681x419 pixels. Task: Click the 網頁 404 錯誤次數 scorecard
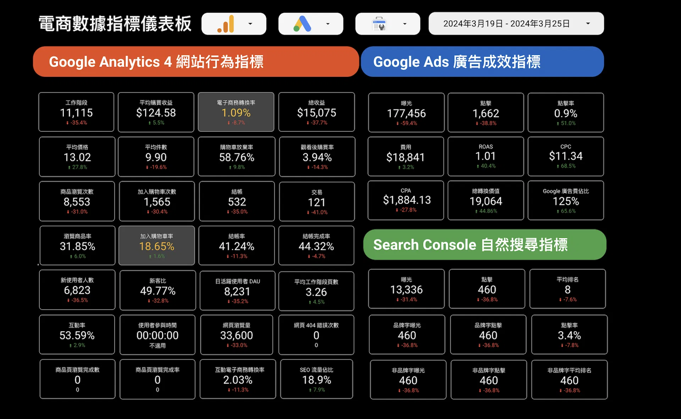pyautogui.click(x=316, y=335)
